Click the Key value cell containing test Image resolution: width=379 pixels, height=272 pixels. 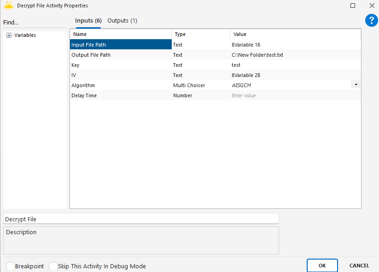pos(295,65)
